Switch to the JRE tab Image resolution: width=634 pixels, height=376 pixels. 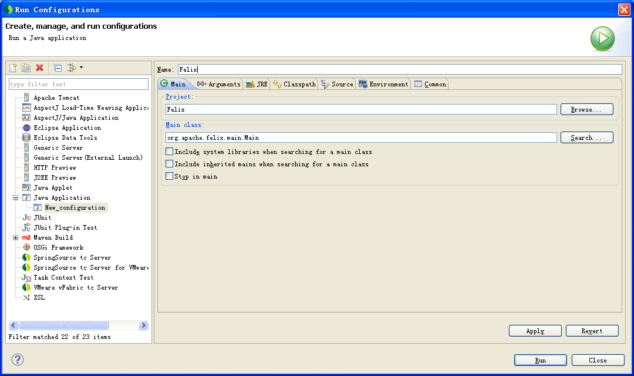click(x=257, y=84)
